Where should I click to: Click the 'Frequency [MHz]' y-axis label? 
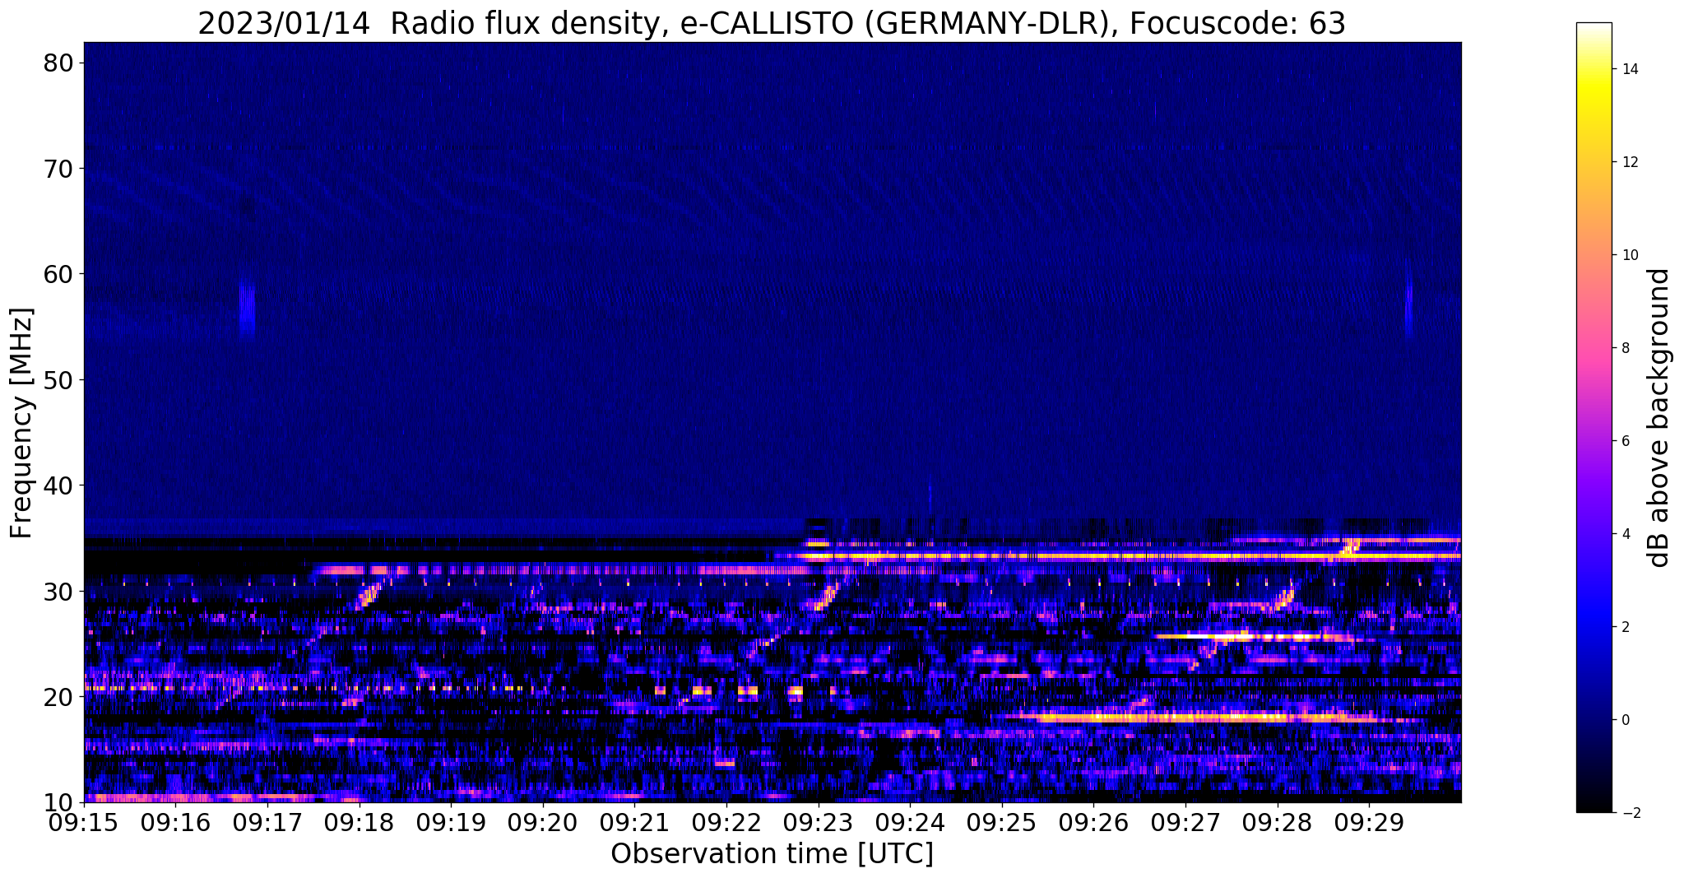point(21,423)
